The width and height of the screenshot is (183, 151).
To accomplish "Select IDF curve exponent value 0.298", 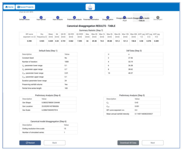I will click(29, 41).
